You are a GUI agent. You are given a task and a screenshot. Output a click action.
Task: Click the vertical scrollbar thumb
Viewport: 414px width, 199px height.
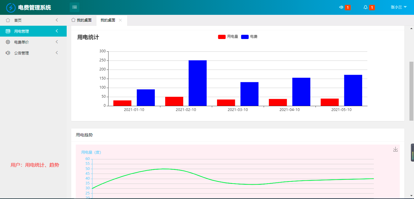pyautogui.click(x=411, y=91)
